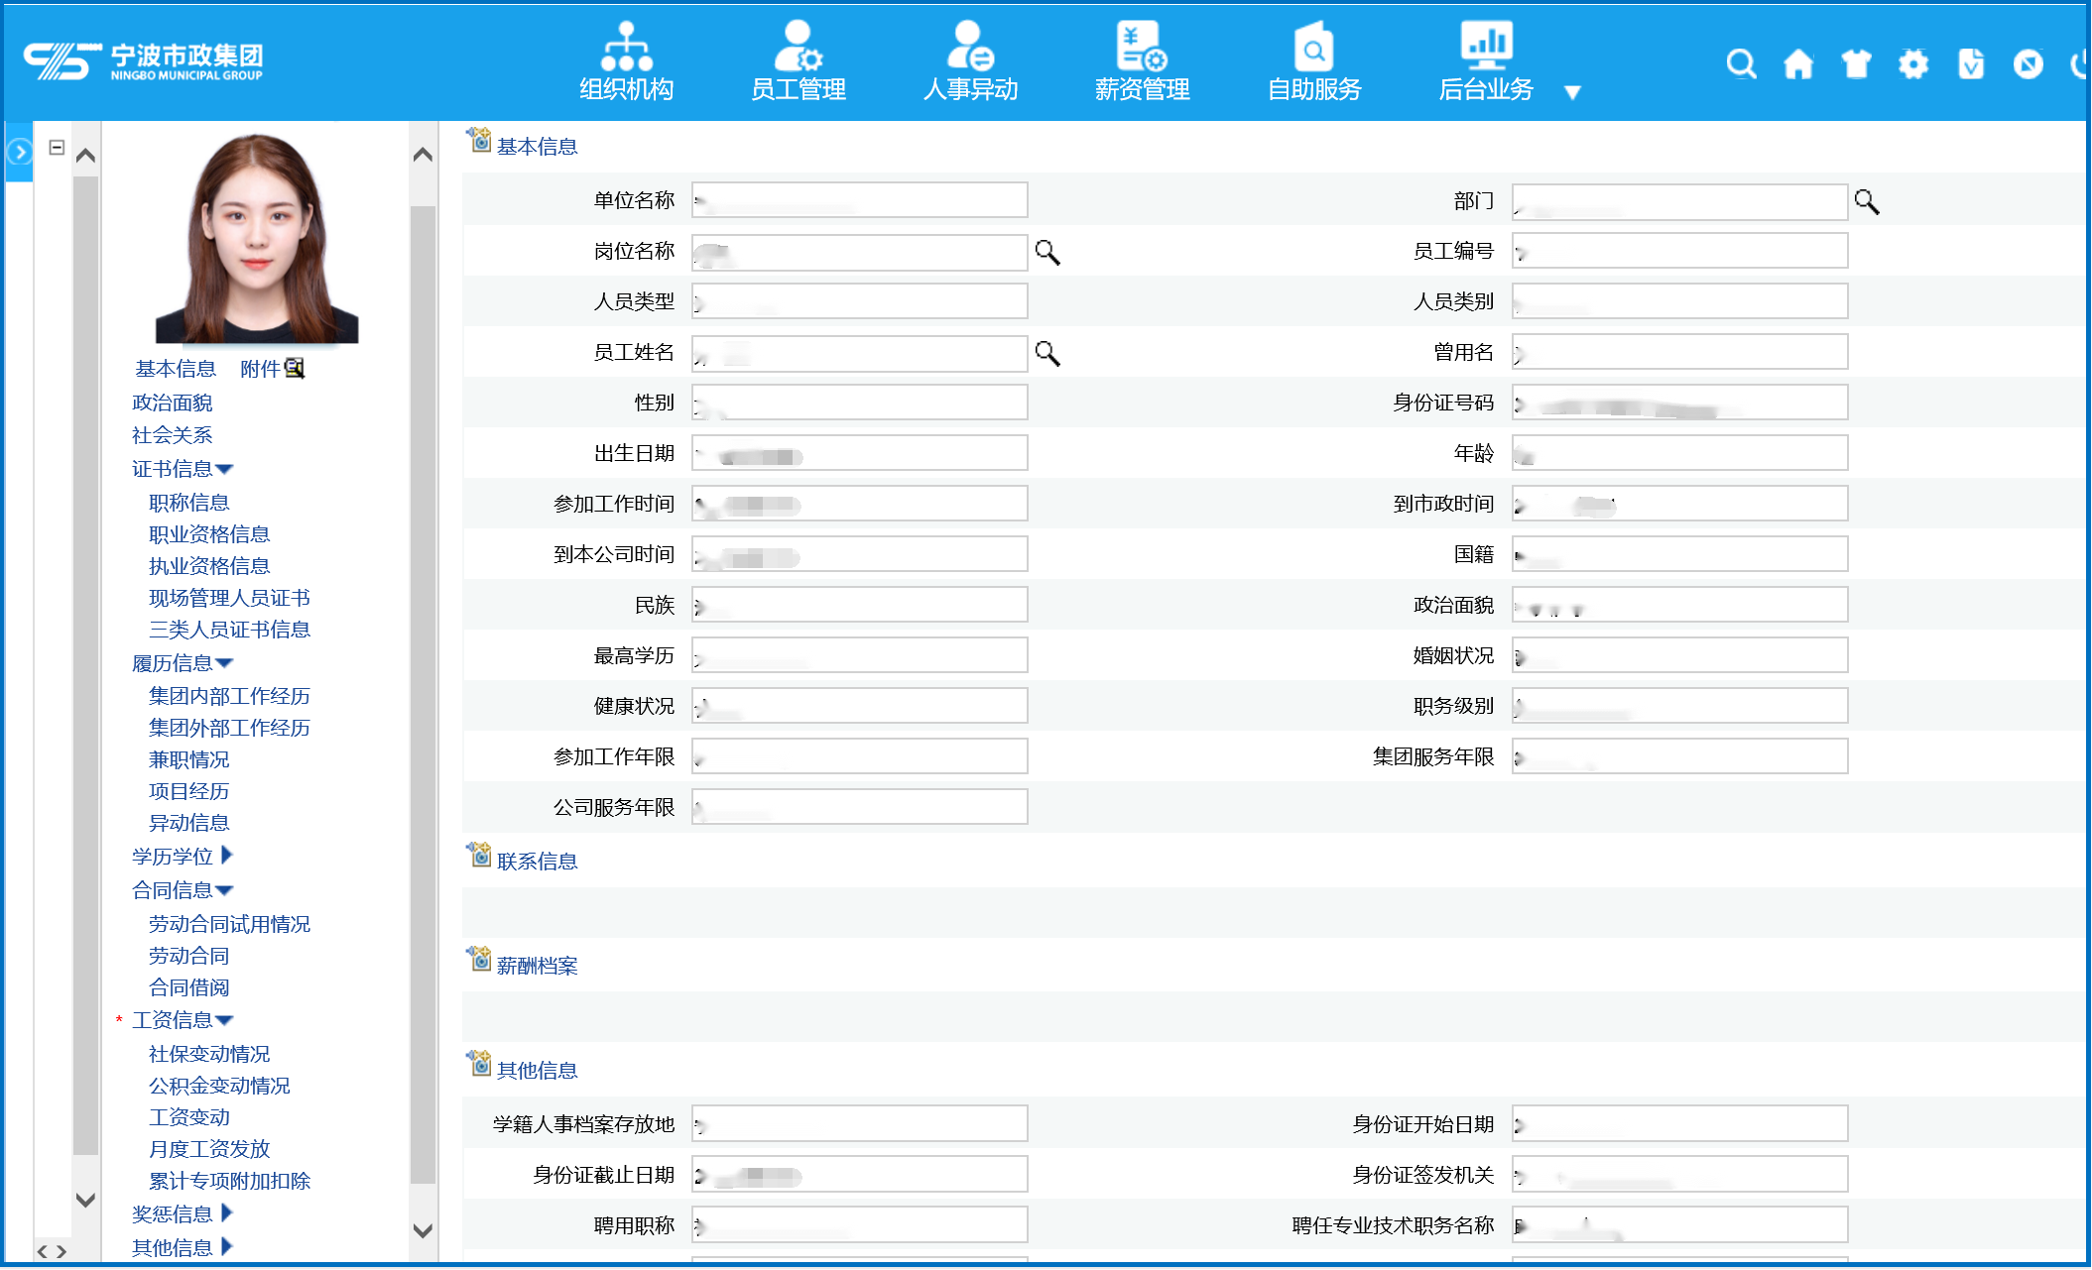Open the shirt-shaped theme icon

click(1856, 64)
